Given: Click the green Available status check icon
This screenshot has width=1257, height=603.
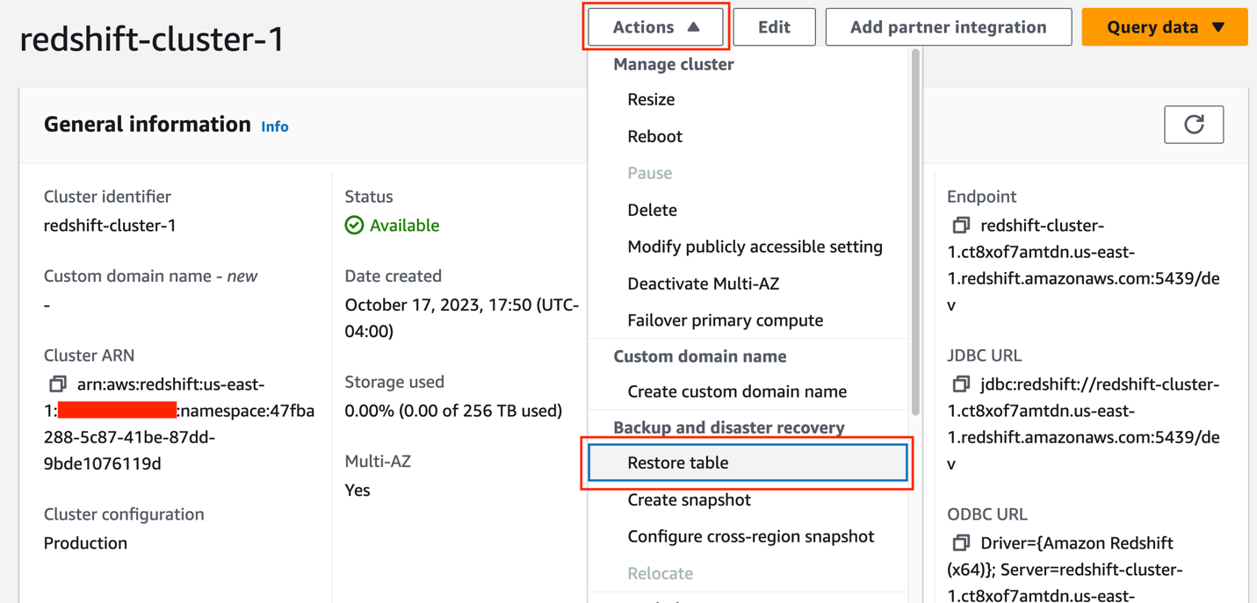Looking at the screenshot, I should 354,226.
